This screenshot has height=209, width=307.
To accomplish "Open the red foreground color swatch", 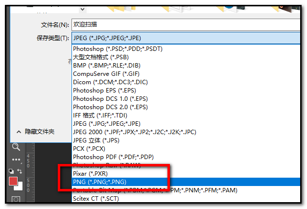I will (13, 181).
